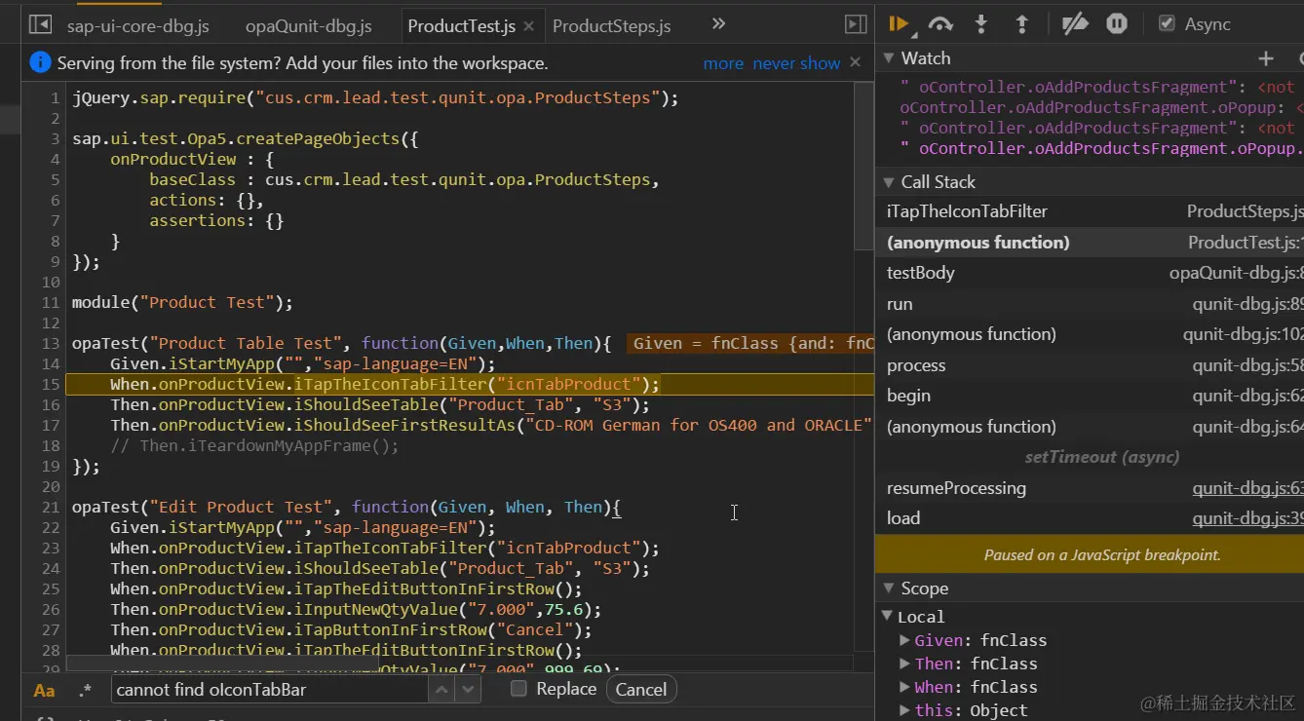Screen dimensions: 1304x721
Task: Open the sap-ui-core-dbg.js tab
Action: [137, 26]
